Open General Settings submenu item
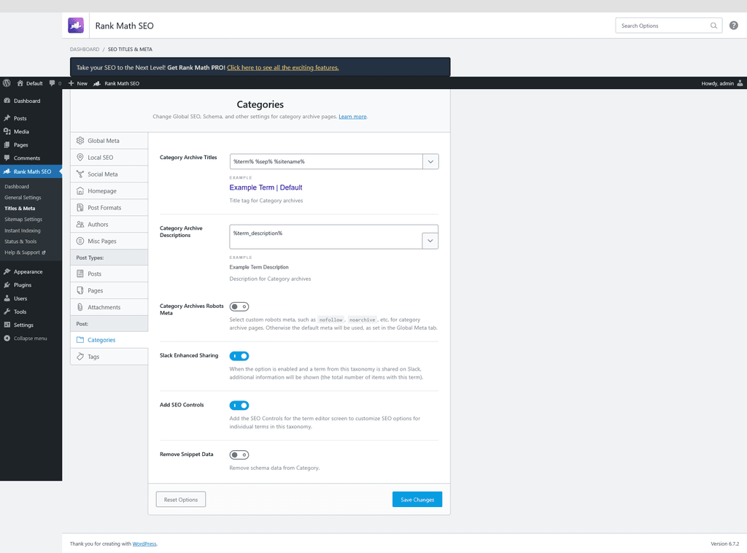 (23, 197)
